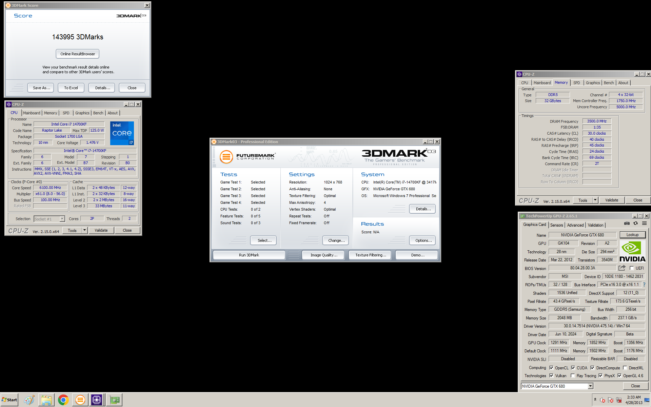Click Texture Filtering button in 3DMark03
This screenshot has height=407, width=651.
[371, 255]
